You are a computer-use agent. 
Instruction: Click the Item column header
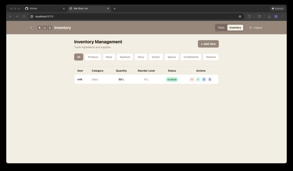80,70
